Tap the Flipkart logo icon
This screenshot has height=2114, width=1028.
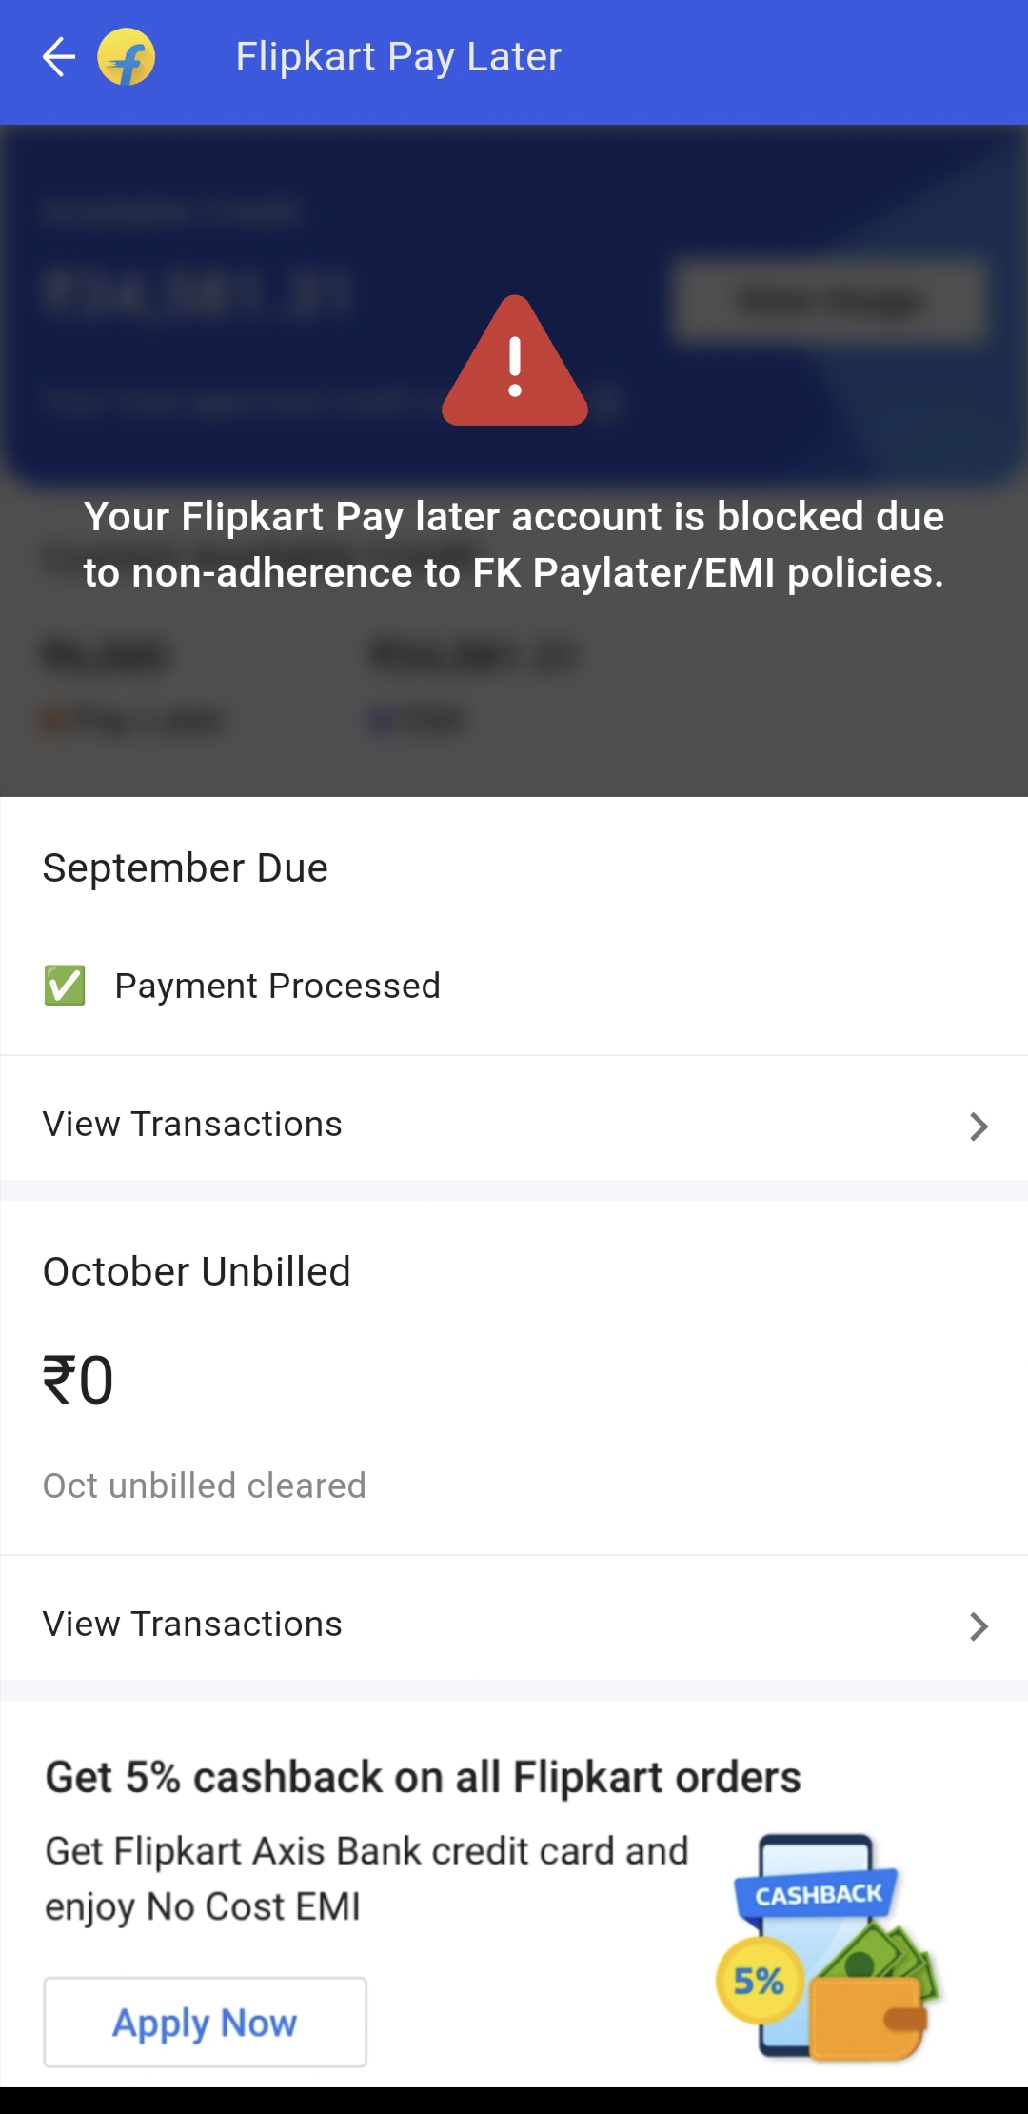(x=127, y=57)
